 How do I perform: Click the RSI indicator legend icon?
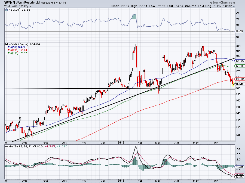[x=6, y=10]
